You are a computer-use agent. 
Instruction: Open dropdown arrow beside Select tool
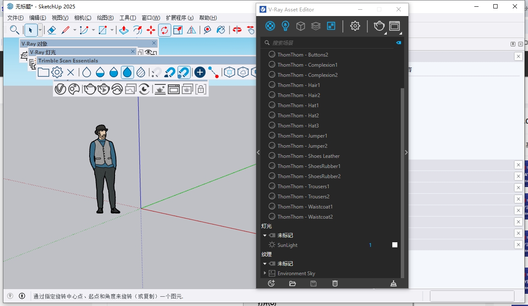(x=40, y=30)
